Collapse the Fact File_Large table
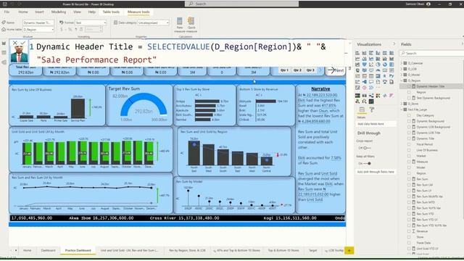464x261 pixels. (x=402, y=109)
